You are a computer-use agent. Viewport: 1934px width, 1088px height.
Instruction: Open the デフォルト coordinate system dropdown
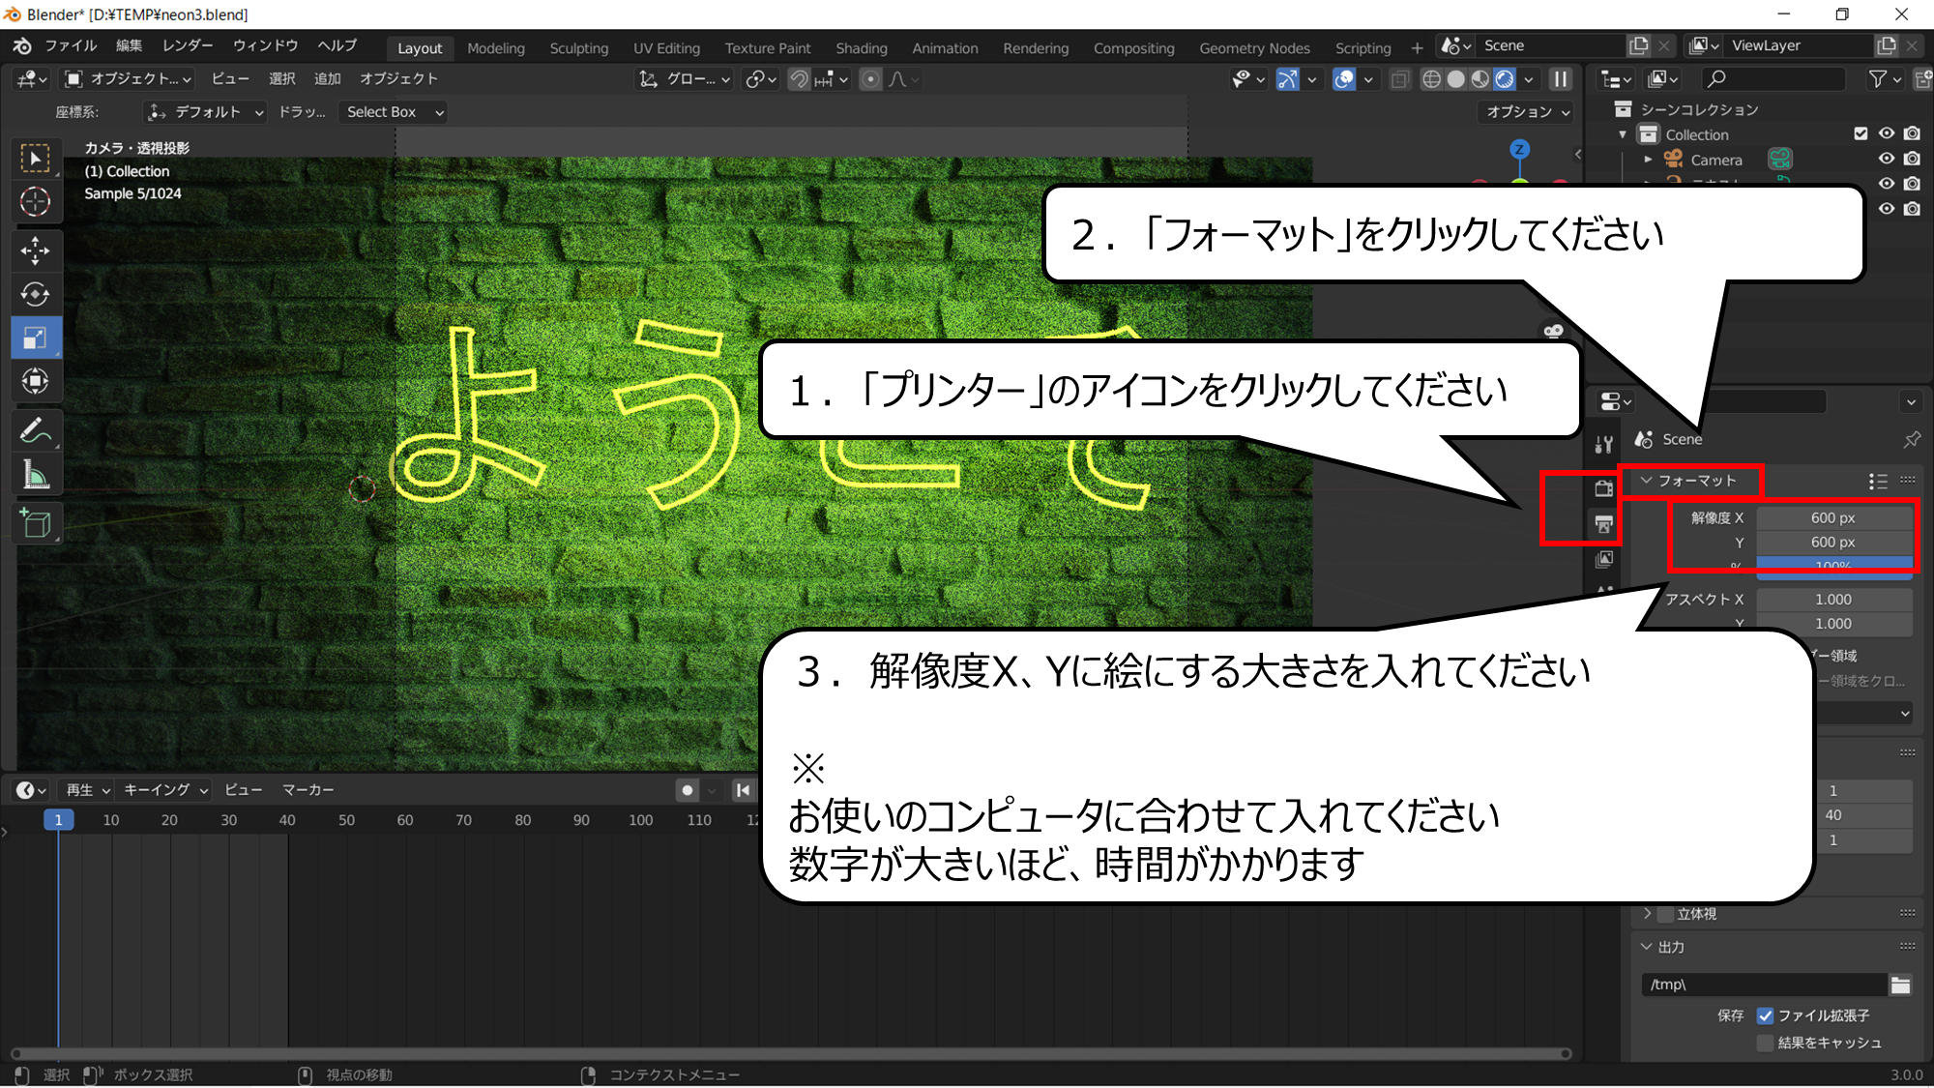point(205,112)
